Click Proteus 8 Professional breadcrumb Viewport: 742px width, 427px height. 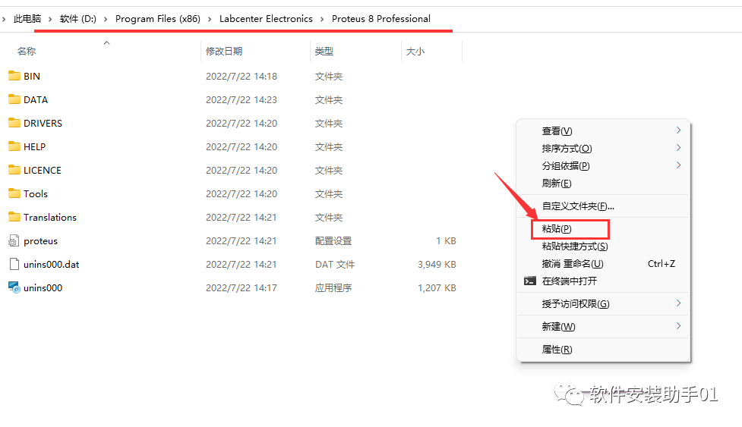381,19
